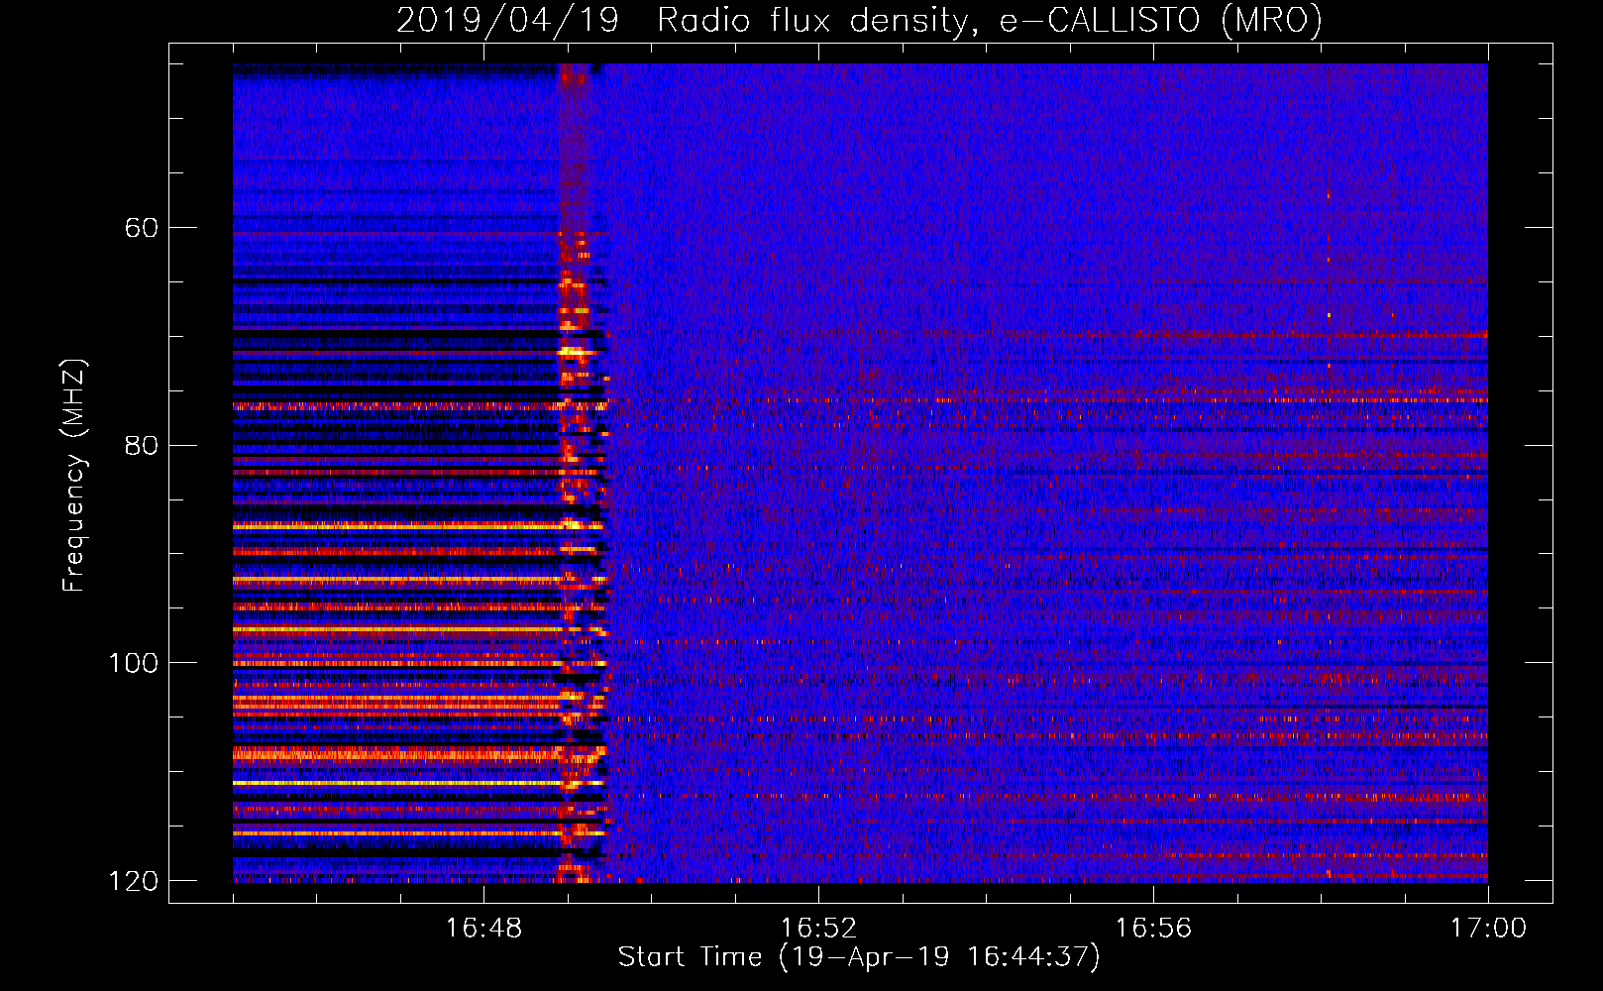Click the 17:00 time tick label

coord(1488,929)
